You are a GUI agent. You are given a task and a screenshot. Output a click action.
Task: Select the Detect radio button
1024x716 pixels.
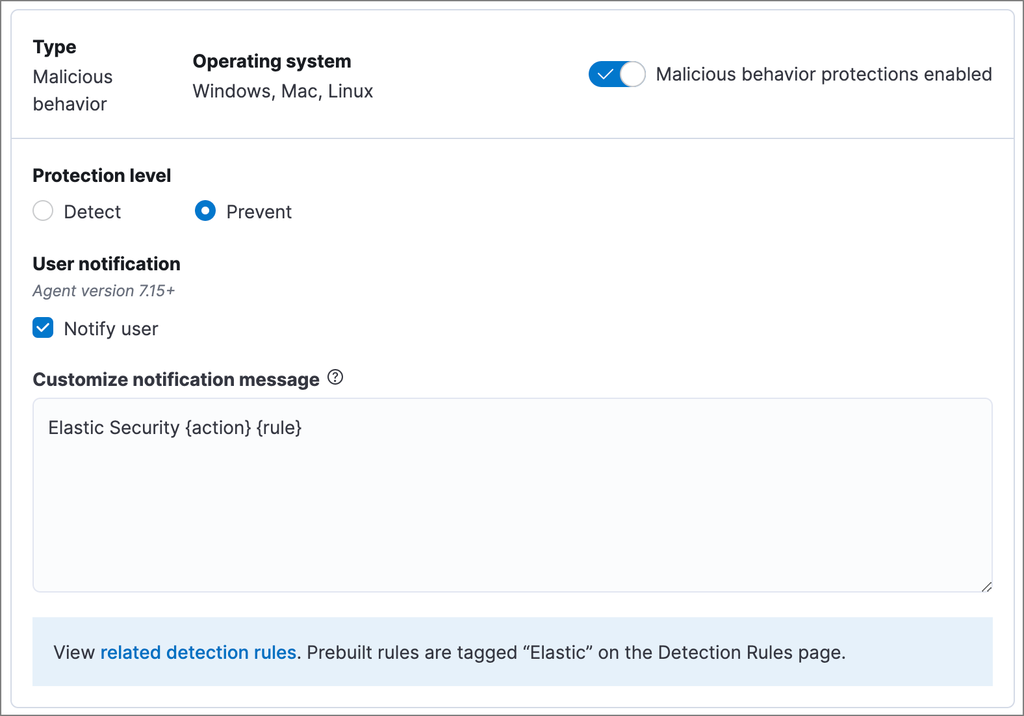tap(43, 211)
